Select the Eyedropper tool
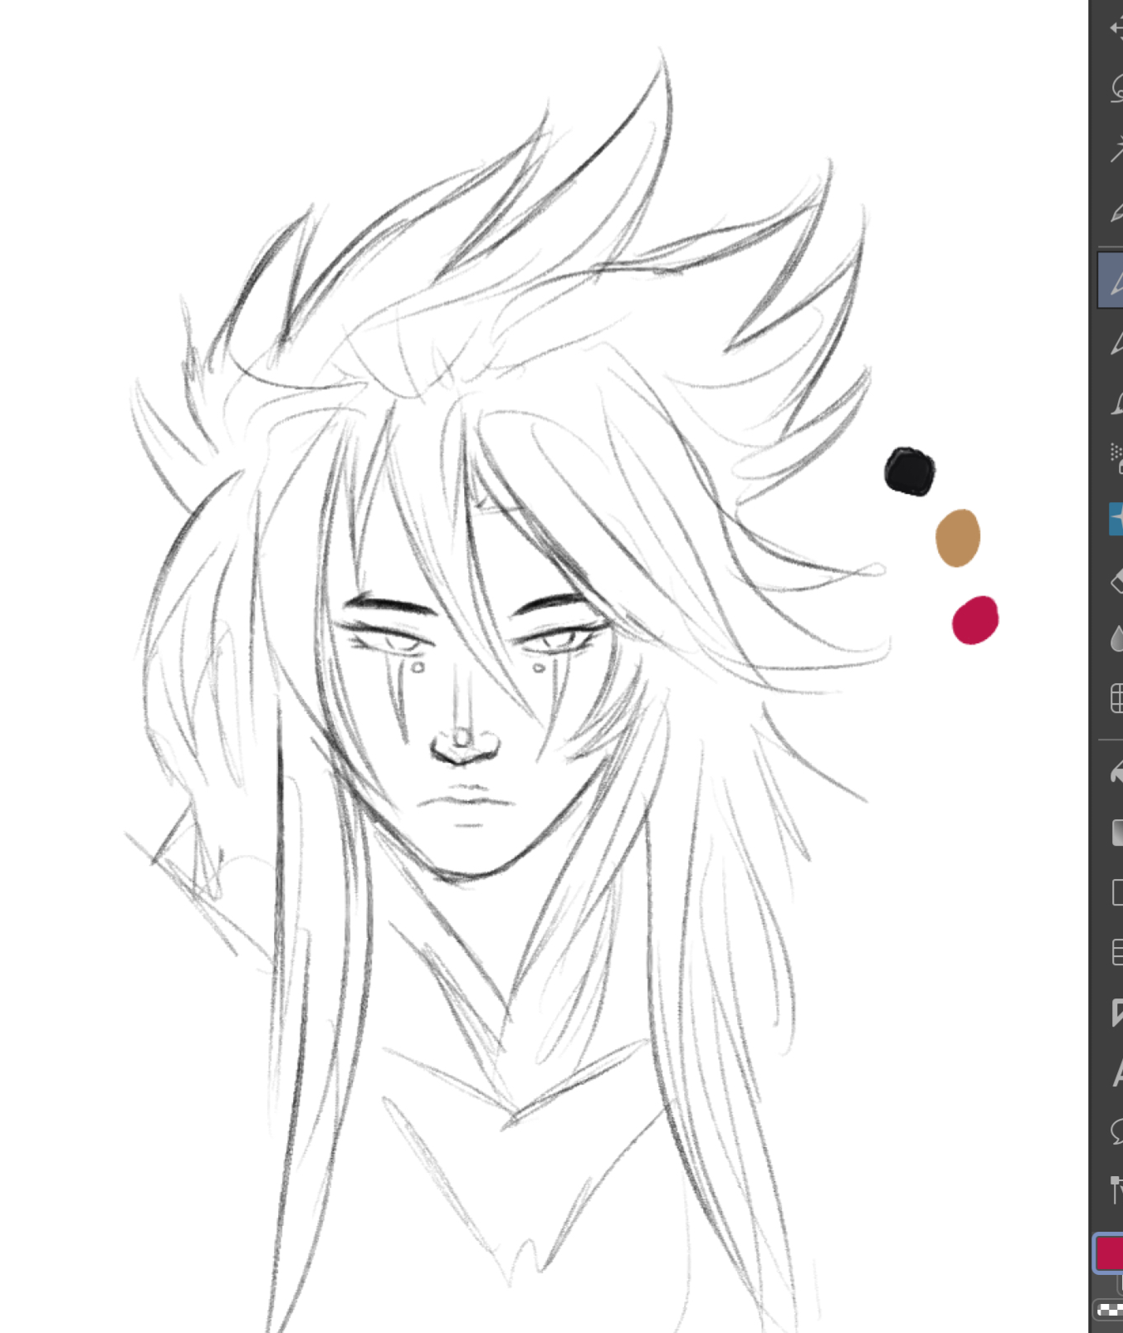The width and height of the screenshot is (1123, 1333). (1115, 212)
